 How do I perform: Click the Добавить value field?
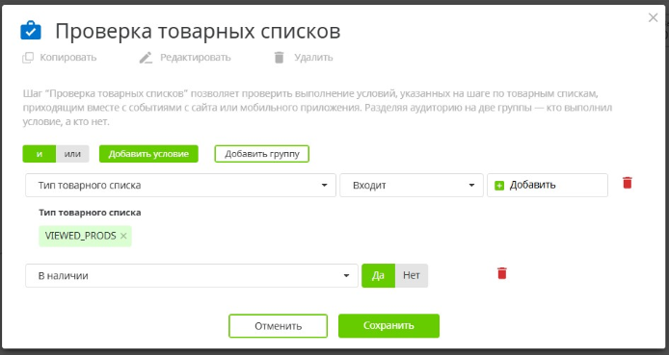tap(548, 185)
